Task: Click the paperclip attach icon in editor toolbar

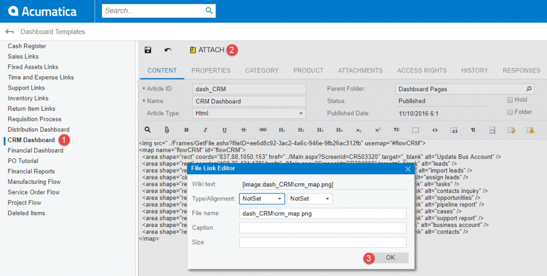Action: (167, 130)
